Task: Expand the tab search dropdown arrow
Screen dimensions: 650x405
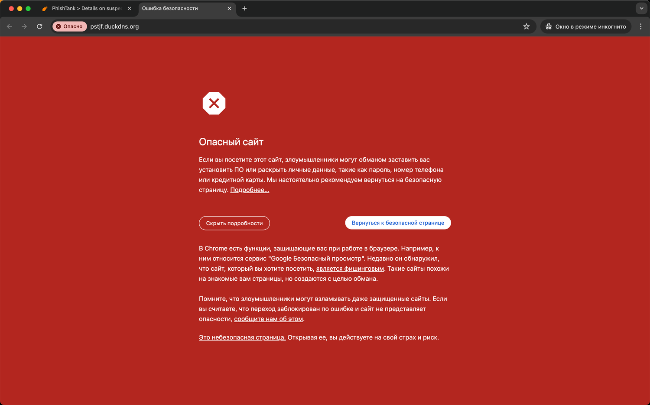Action: pyautogui.click(x=641, y=8)
